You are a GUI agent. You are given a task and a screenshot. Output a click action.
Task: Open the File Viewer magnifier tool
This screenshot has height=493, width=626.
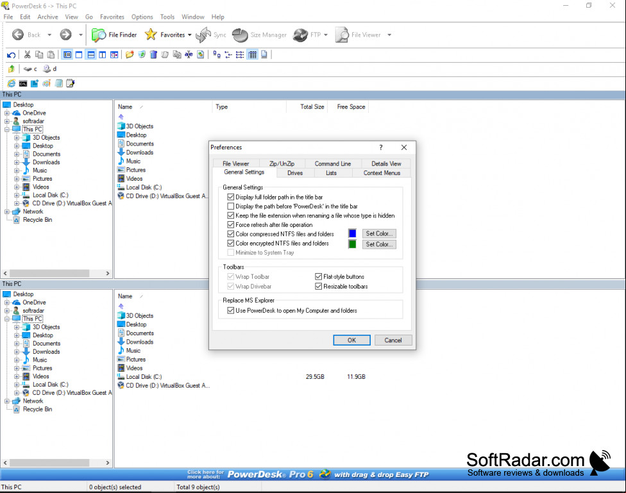358,35
